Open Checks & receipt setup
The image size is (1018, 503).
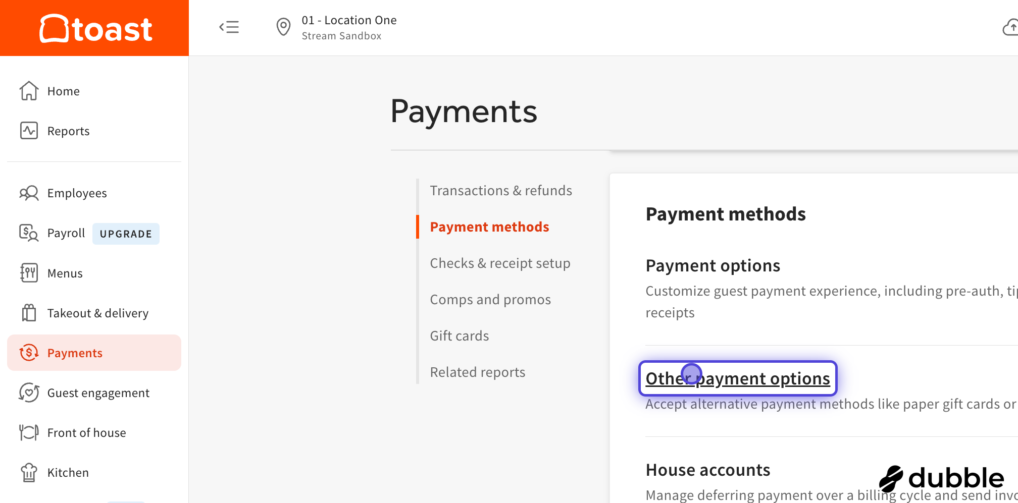click(500, 263)
